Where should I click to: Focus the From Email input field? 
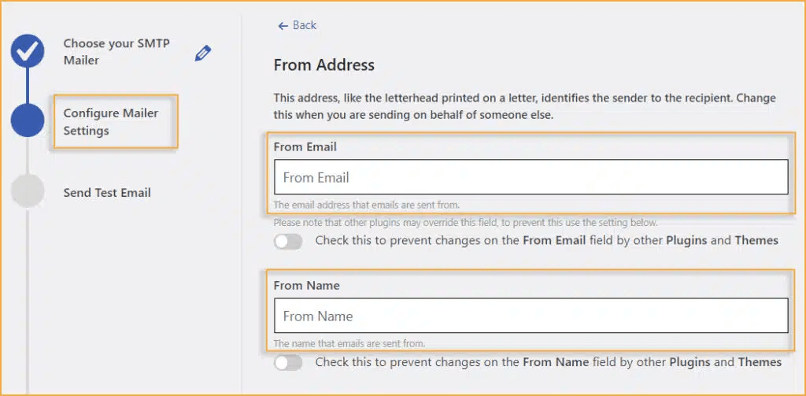click(531, 177)
